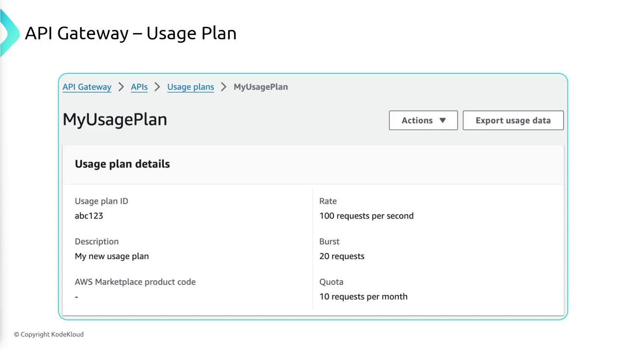Click Usage plan details section header

tap(122, 164)
